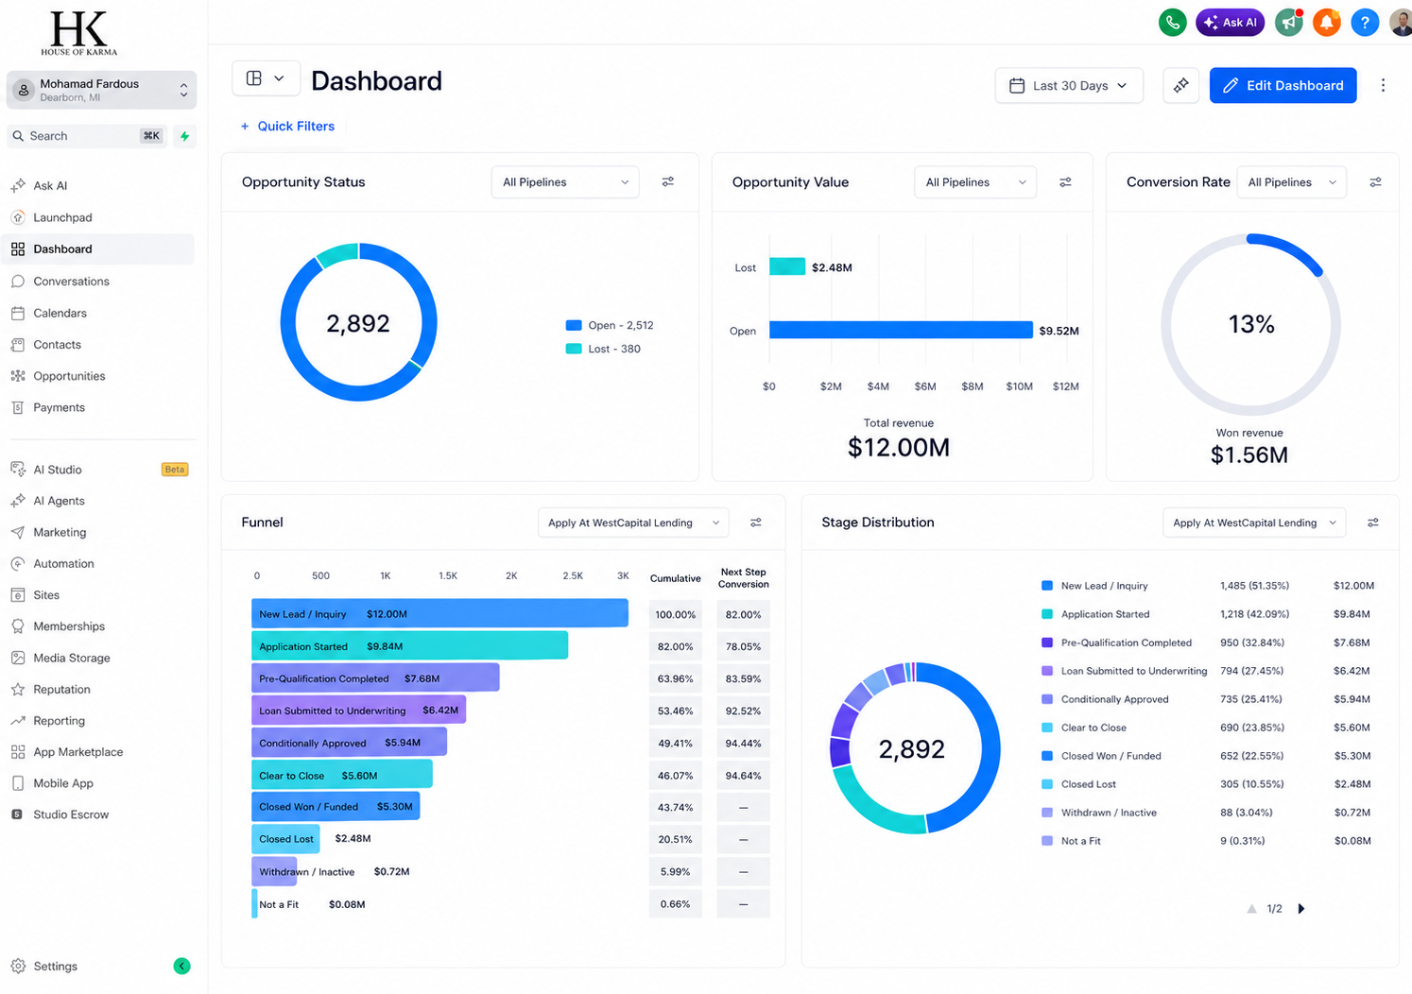Open the Opportunity Status All Pipelines dropdown
The width and height of the screenshot is (1412, 994).
[x=565, y=182]
